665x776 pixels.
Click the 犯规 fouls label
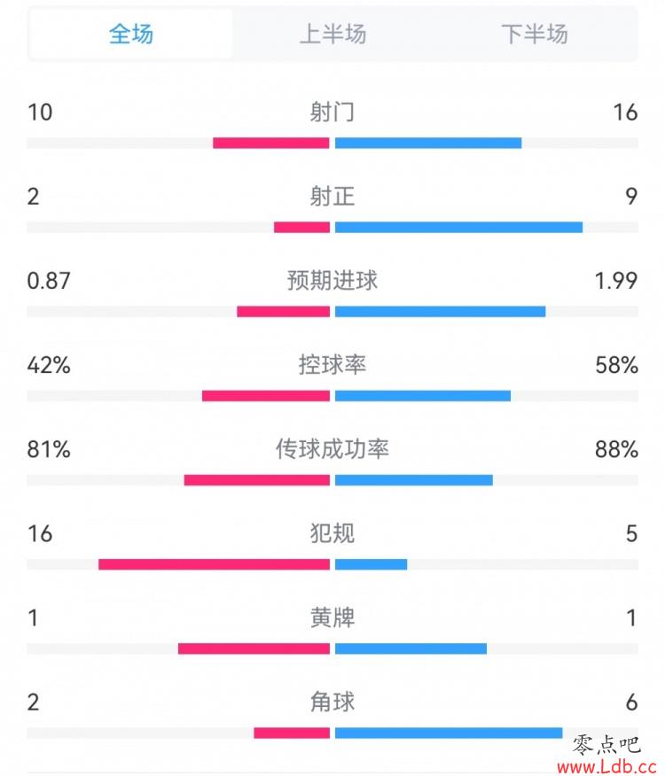(x=332, y=533)
